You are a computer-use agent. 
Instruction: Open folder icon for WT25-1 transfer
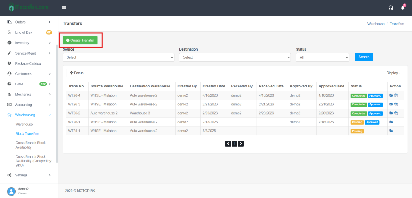pyautogui.click(x=391, y=131)
